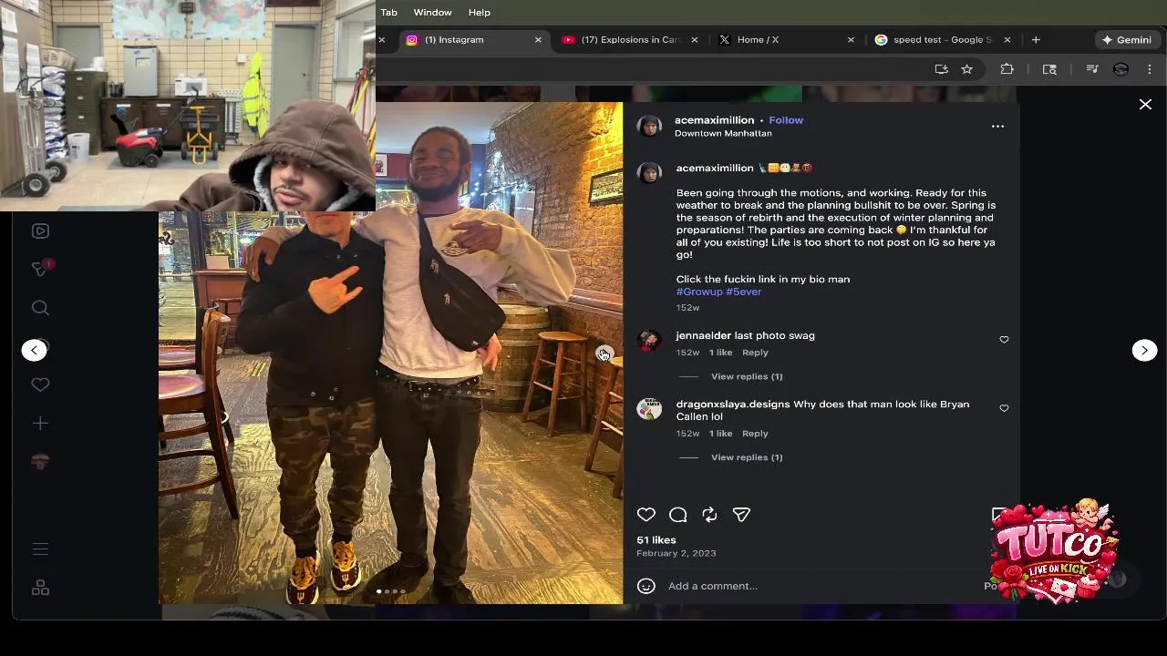This screenshot has width=1167, height=656.
Task: Open post options three-dot menu
Action: click(997, 127)
